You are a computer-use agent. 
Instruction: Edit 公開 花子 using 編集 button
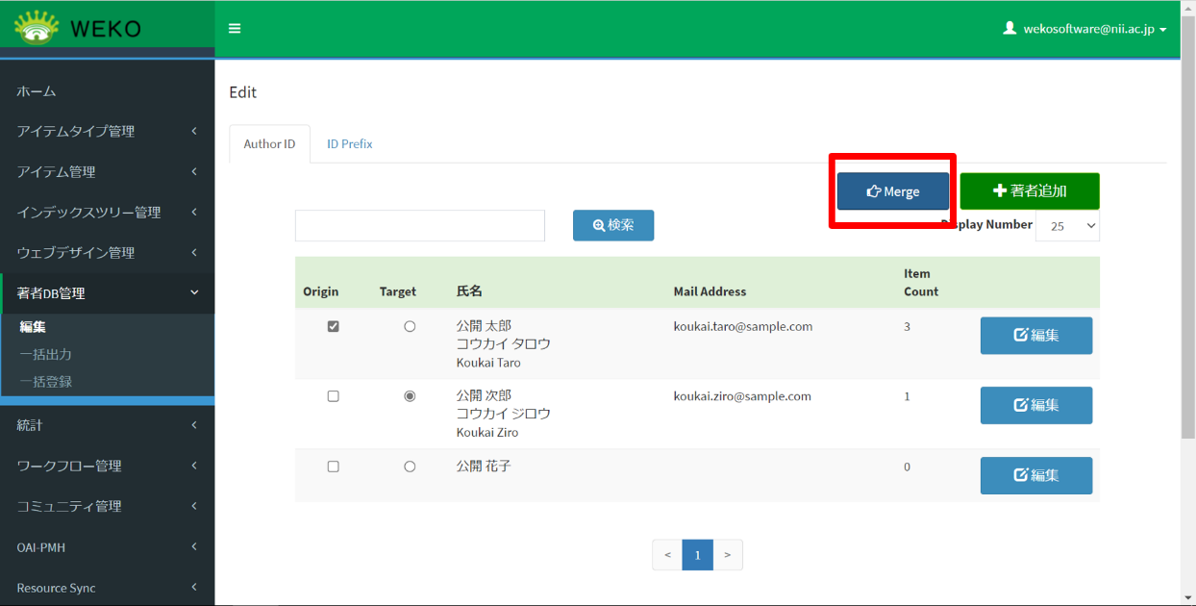pyautogui.click(x=1035, y=475)
